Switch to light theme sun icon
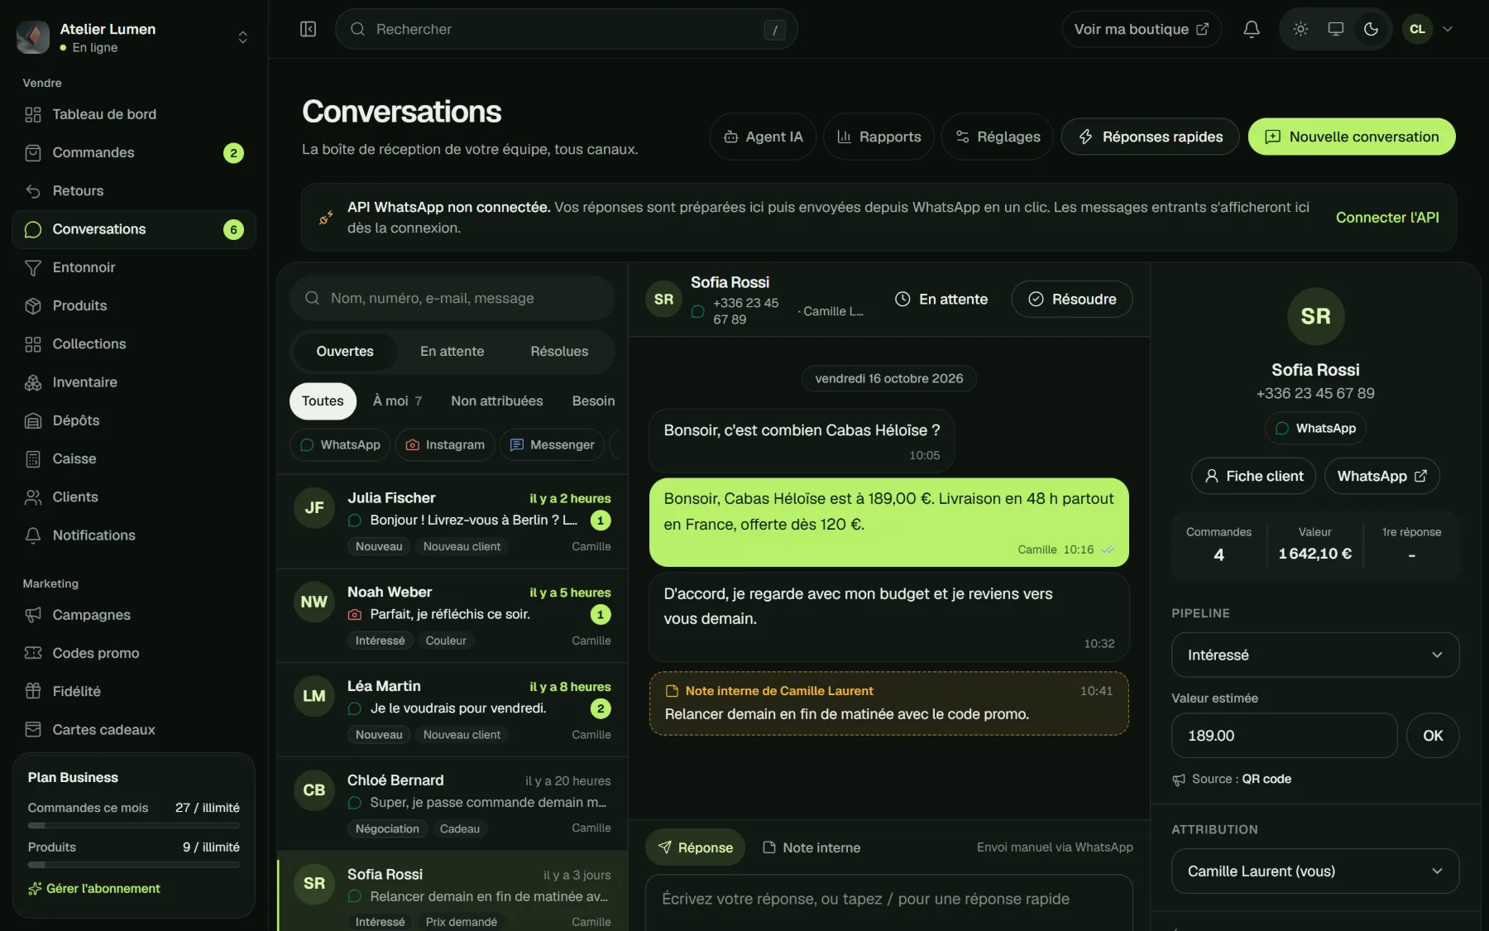 pyautogui.click(x=1300, y=29)
